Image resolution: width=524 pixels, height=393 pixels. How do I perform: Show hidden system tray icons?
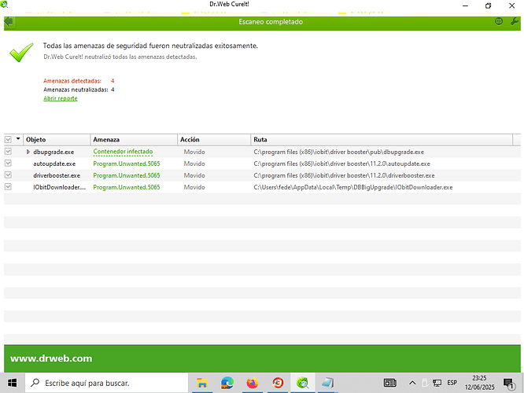[412, 383]
